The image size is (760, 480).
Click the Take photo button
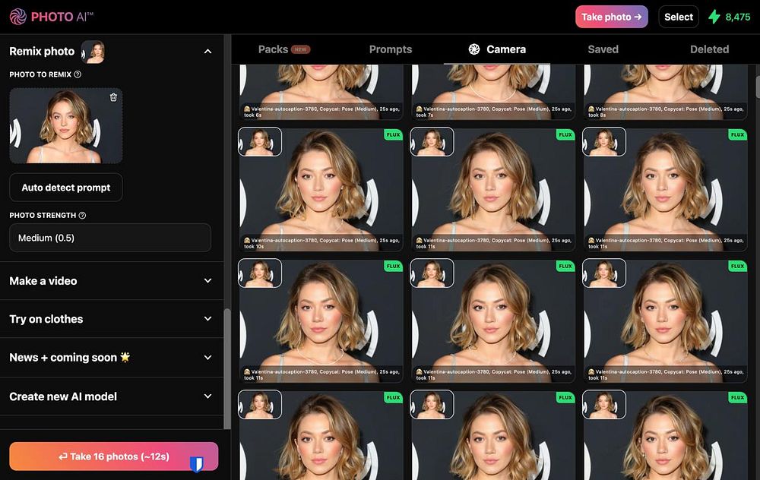point(612,17)
